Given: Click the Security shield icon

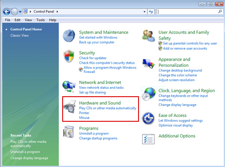Looking at the screenshot, I should click(x=69, y=56).
